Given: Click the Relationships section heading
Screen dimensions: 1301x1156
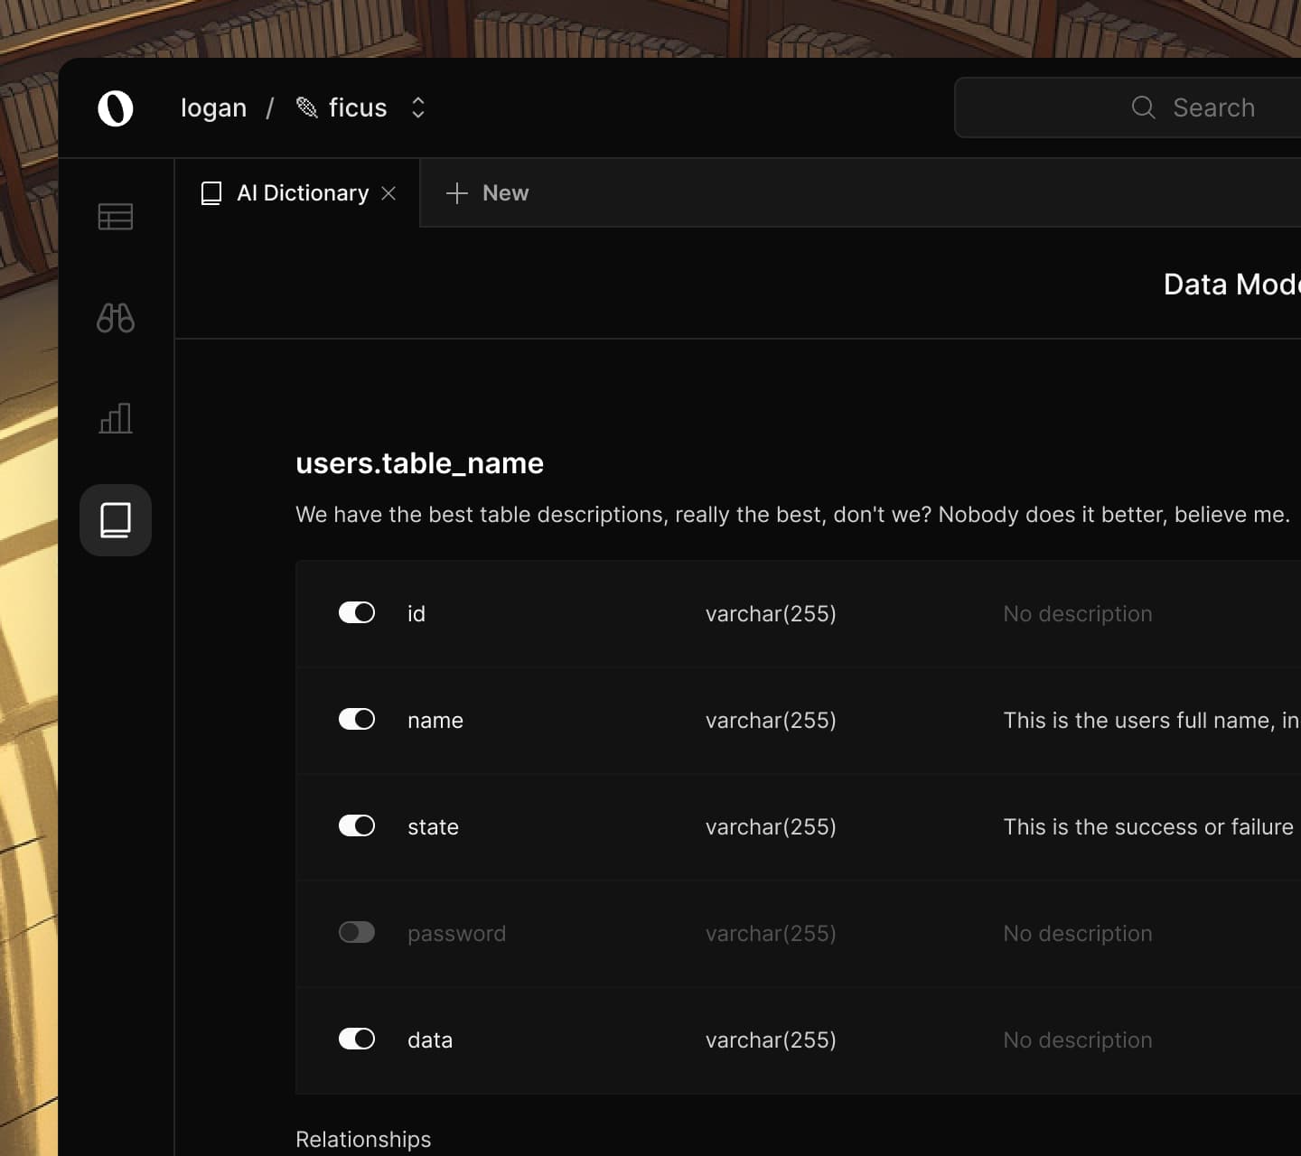Looking at the screenshot, I should [363, 1140].
